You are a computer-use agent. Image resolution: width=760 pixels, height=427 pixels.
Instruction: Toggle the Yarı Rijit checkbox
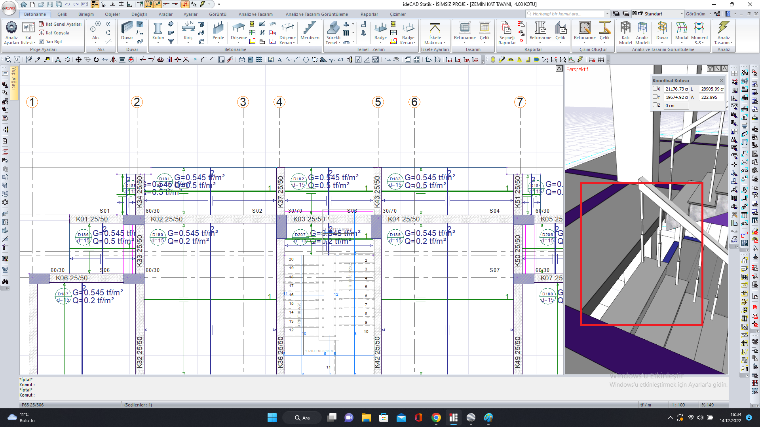tap(42, 42)
